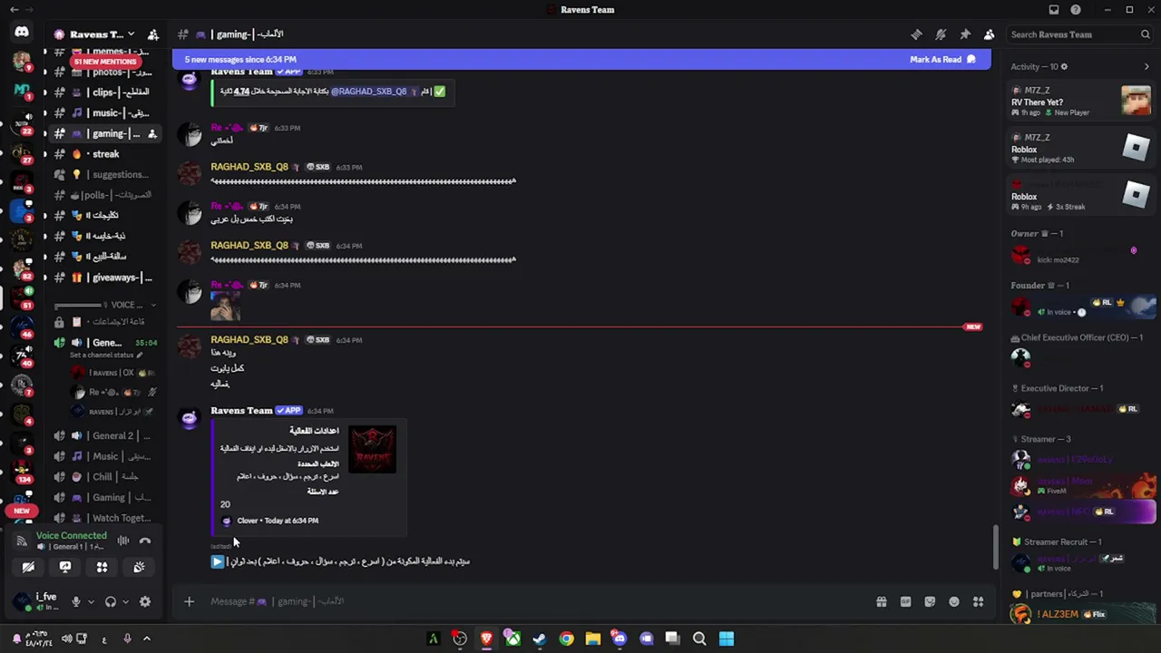Open the sticker picker

pyautogui.click(x=930, y=601)
